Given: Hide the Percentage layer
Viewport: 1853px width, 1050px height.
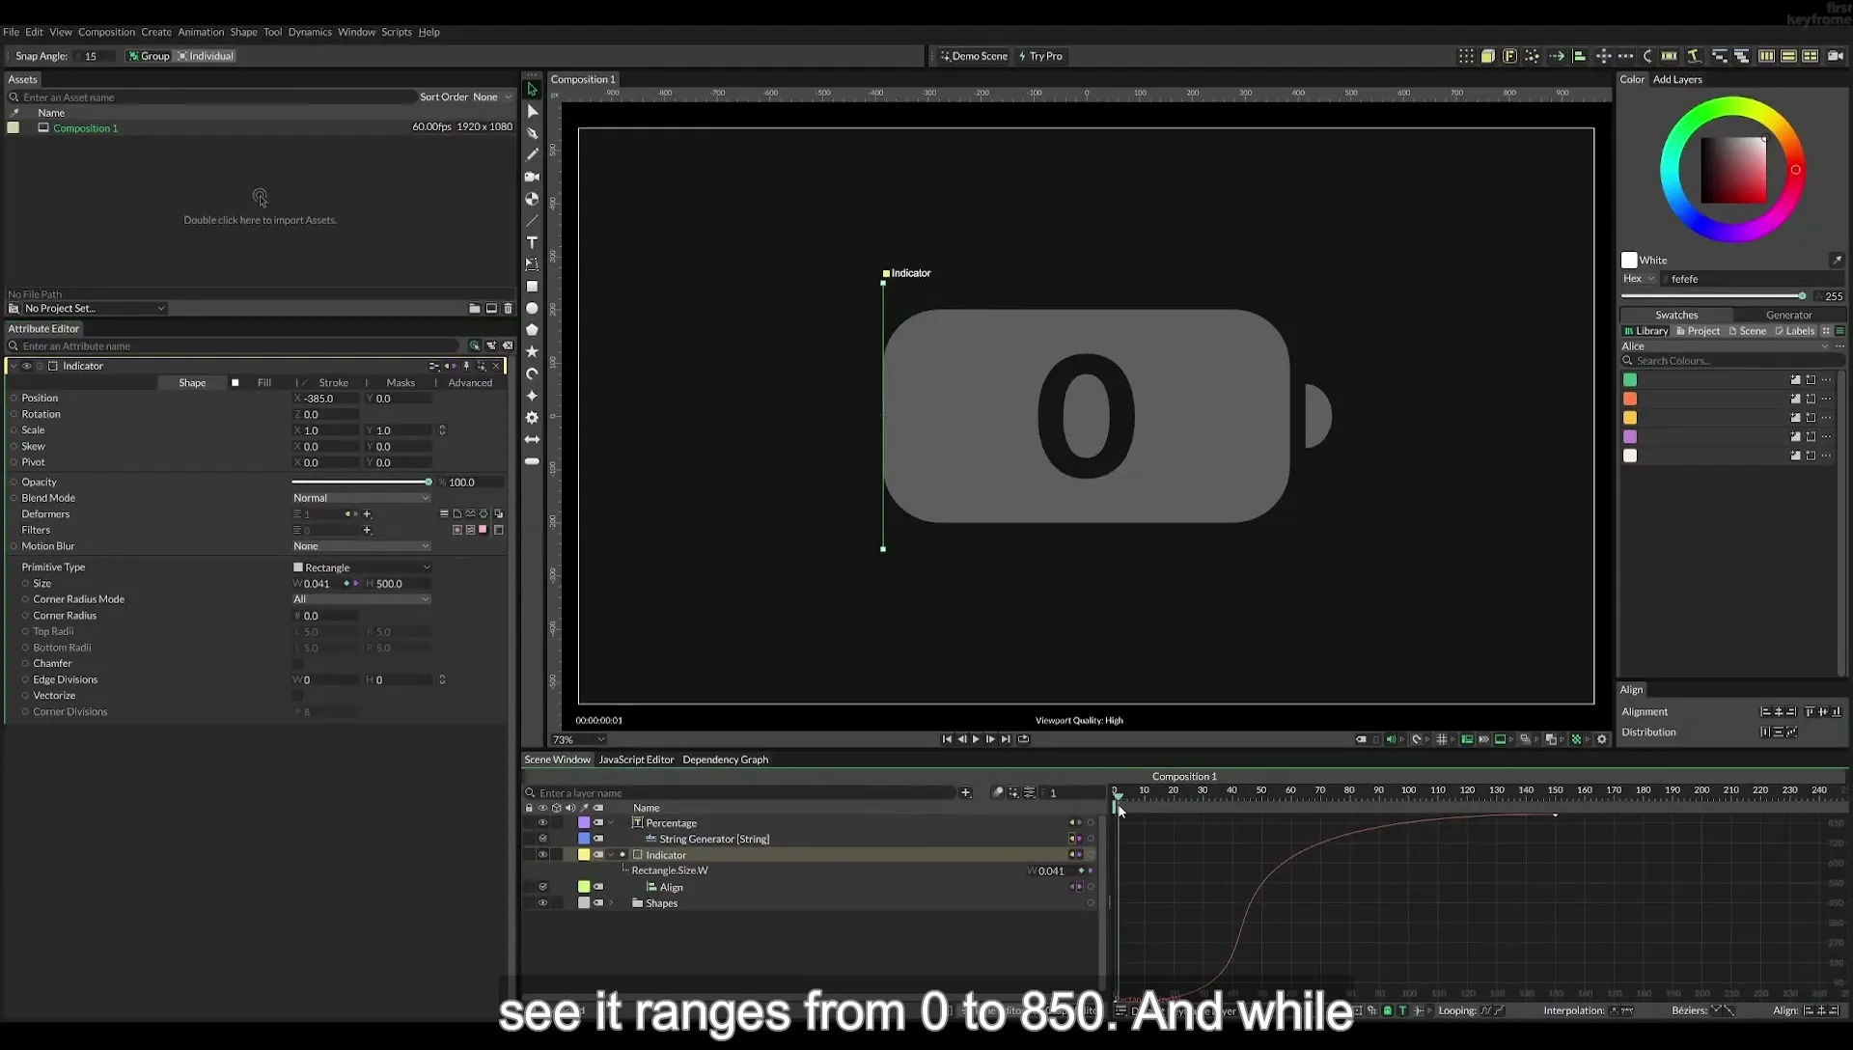Looking at the screenshot, I should point(542,823).
